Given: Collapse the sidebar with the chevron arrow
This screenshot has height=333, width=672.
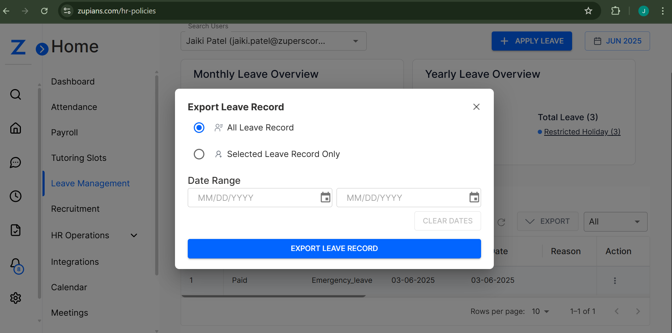Looking at the screenshot, I should point(42,49).
